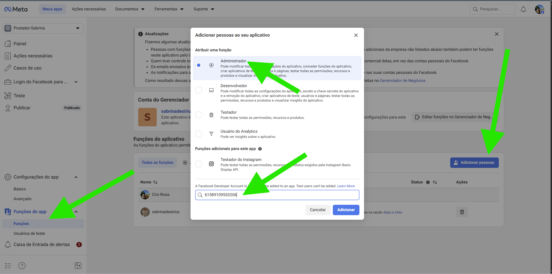552x274 pixels.
Task: Click the Caixa de Entrada bell icon
Action: click(x=8, y=244)
